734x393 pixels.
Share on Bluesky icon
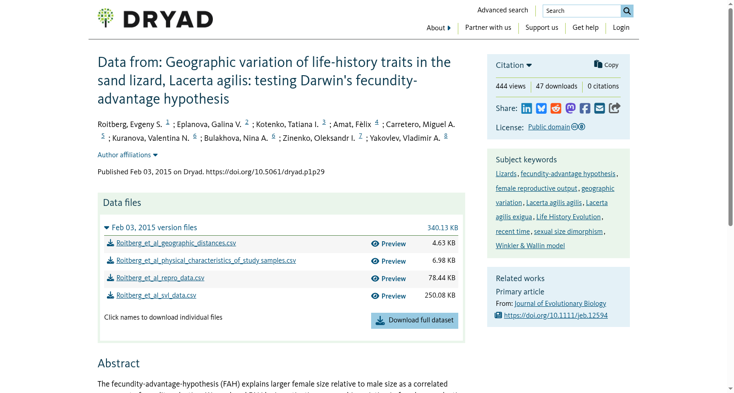click(541, 108)
